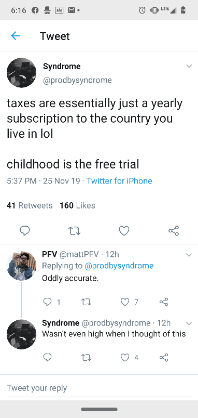Open reply thread on PFV's tweet
This screenshot has width=198, height=418.
point(51,302)
